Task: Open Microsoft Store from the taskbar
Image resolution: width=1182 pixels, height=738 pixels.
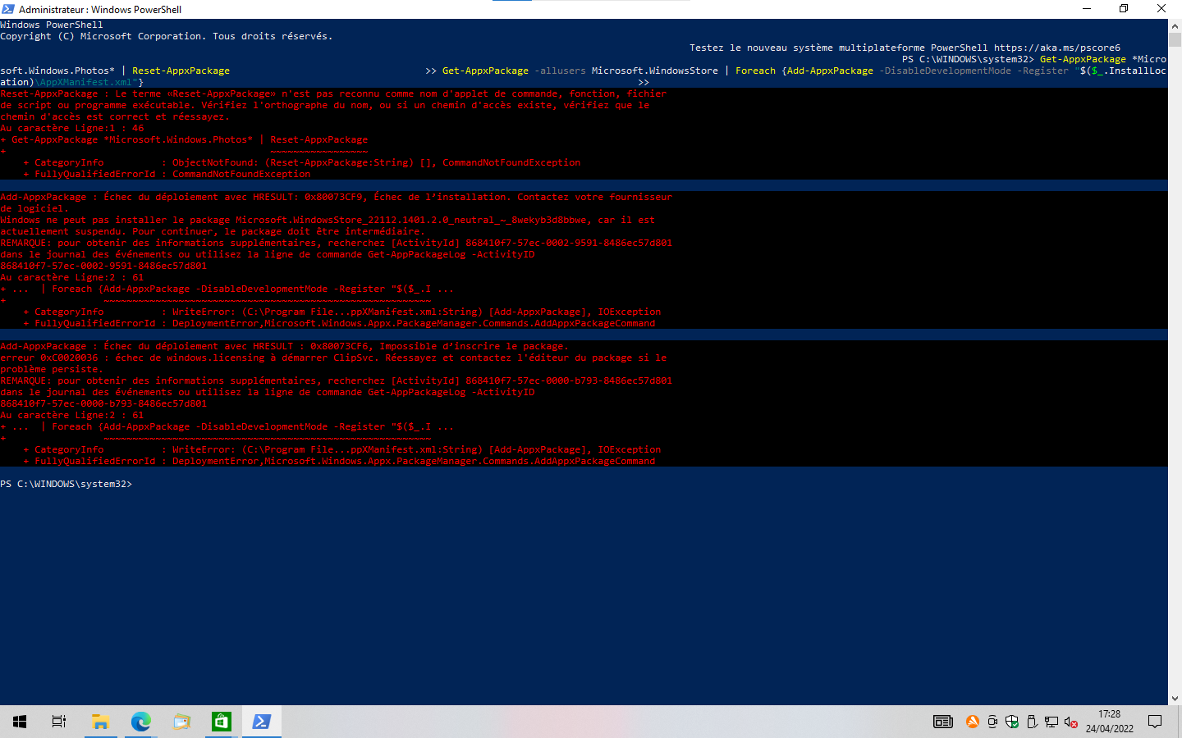Action: pyautogui.click(x=222, y=722)
